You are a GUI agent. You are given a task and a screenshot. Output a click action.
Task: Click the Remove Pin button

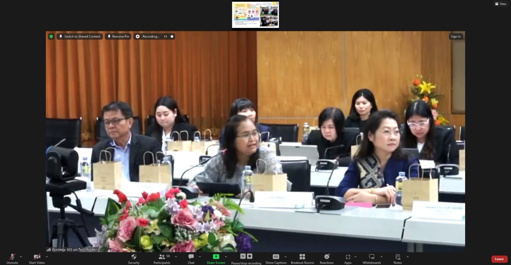coord(118,36)
